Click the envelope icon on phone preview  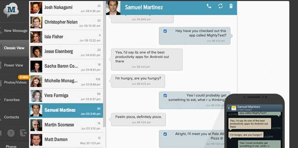[234, 108]
